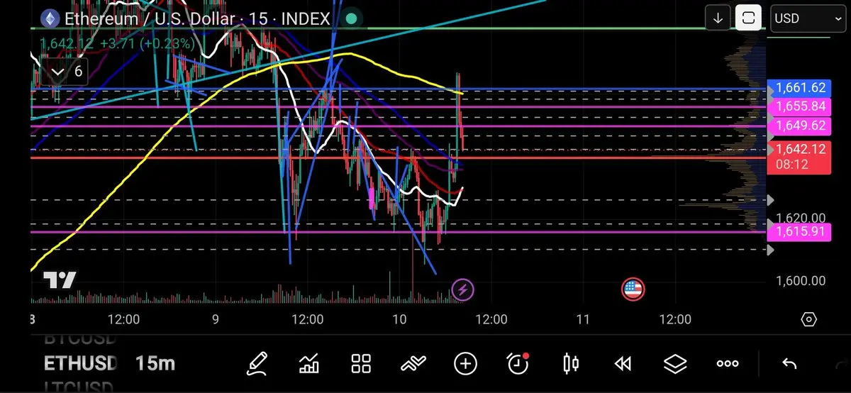Click the date 10 on the time axis
This screenshot has width=851, height=393.
click(399, 320)
